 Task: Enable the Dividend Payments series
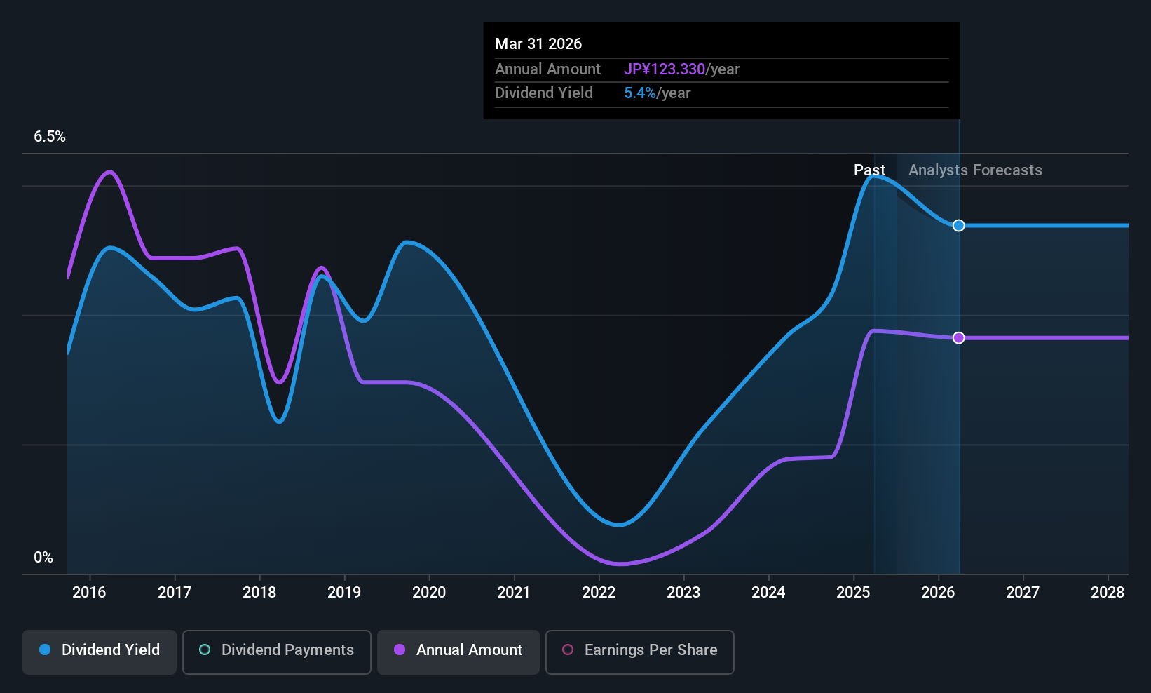tap(276, 652)
